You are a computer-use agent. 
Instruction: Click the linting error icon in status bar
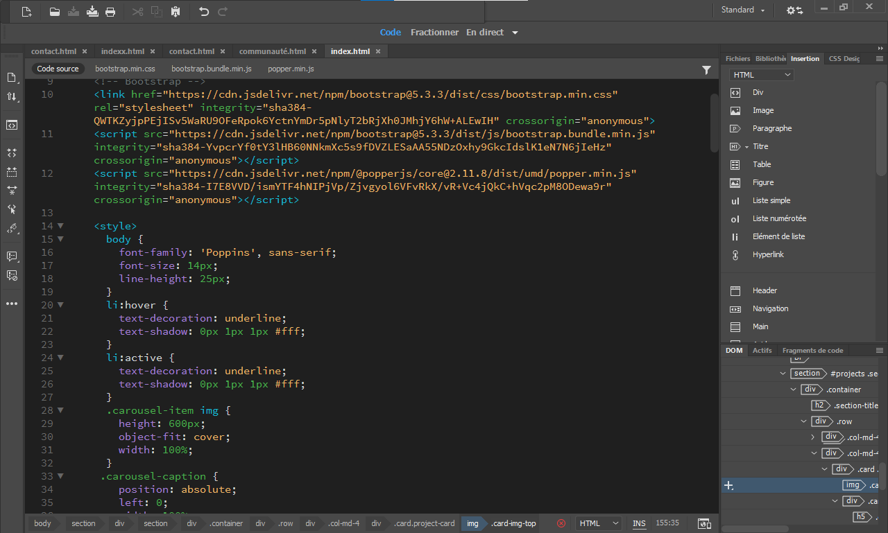pyautogui.click(x=561, y=524)
